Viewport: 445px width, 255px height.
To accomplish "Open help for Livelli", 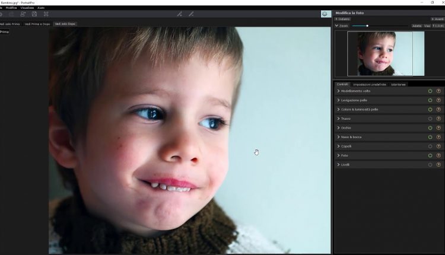I will point(438,164).
